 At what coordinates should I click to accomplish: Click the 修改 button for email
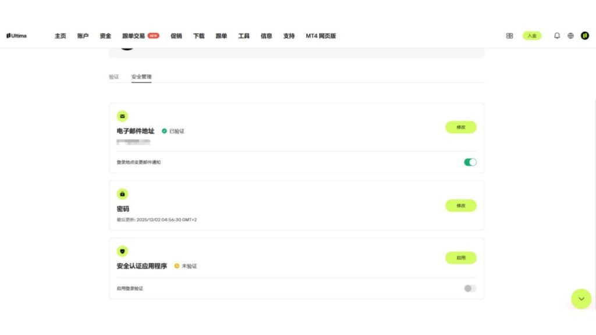460,127
